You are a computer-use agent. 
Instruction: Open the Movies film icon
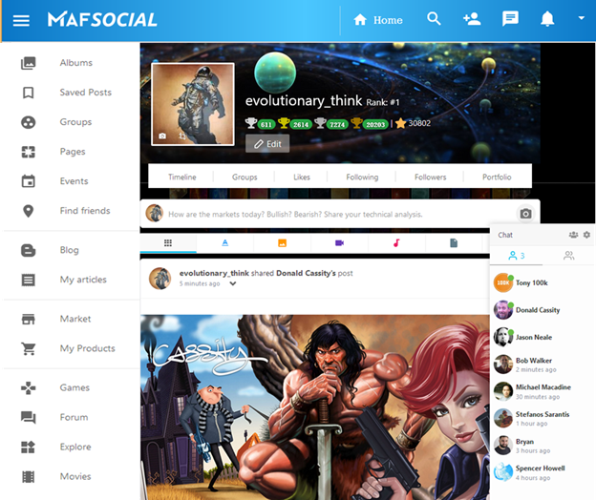(x=28, y=477)
